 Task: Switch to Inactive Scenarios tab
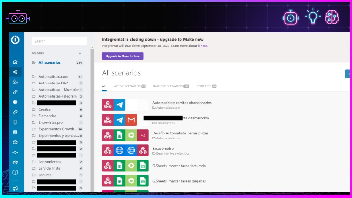pyautogui.click(x=171, y=86)
